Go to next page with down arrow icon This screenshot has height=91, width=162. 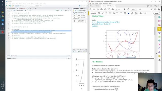[x=113, y=9]
